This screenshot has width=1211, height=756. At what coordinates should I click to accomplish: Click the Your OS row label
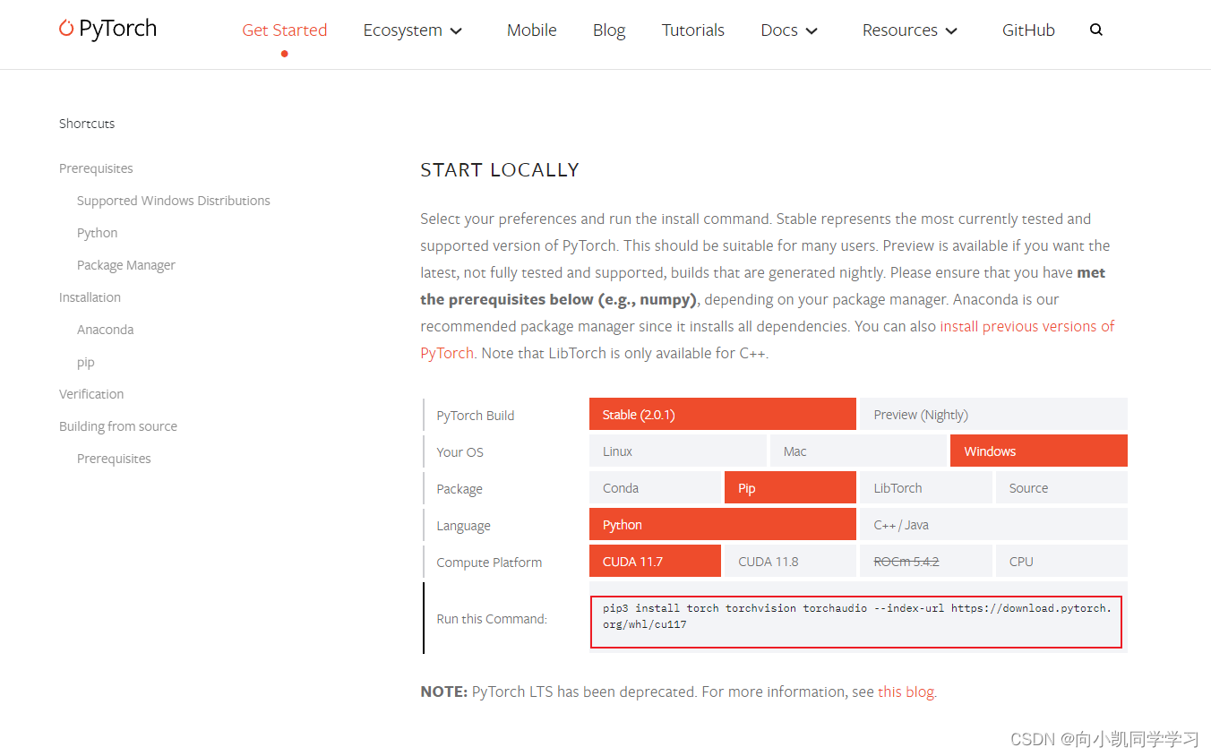coord(459,452)
